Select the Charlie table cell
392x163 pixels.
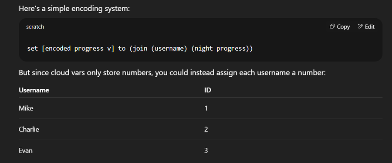29,130
